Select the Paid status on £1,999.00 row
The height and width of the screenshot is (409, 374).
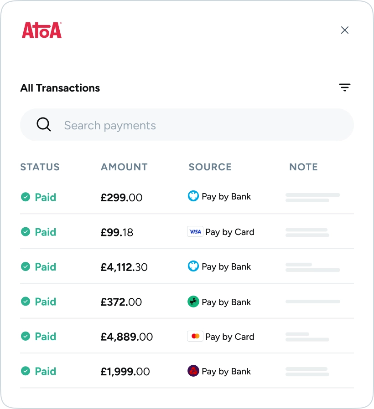tap(45, 371)
